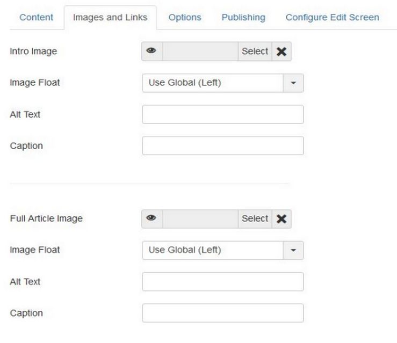Focus the Intro Image Caption field
The image size is (397, 343).
point(223,145)
